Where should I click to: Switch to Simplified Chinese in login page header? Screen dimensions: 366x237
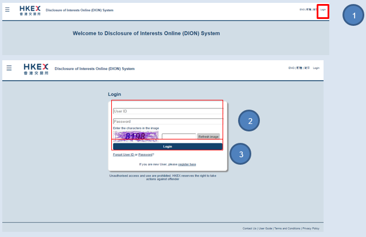pos(307,68)
